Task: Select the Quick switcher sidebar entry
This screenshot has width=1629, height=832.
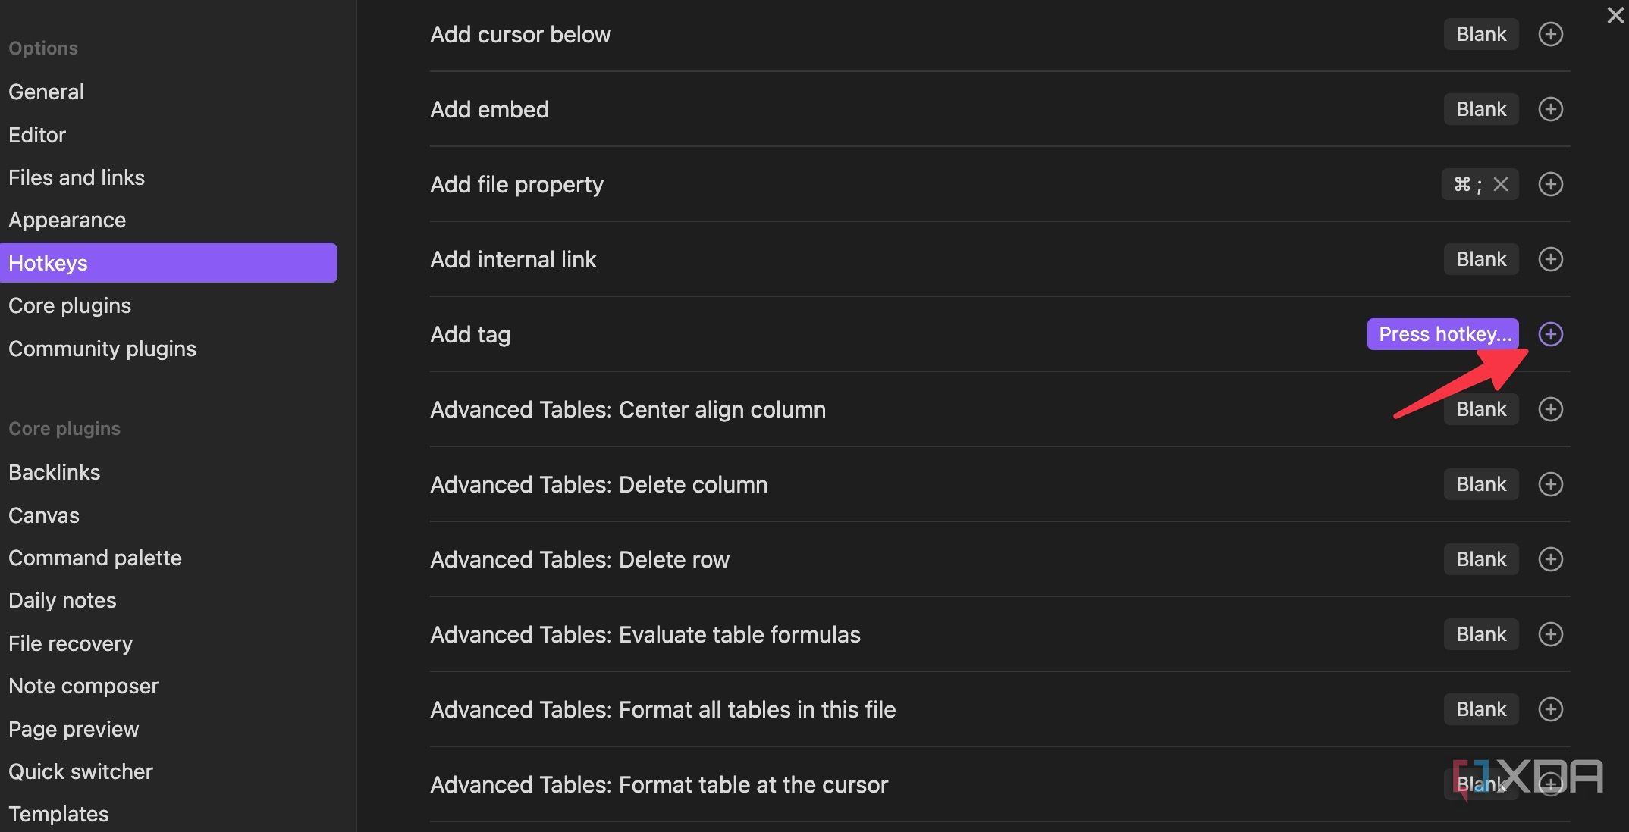Action: (80, 771)
